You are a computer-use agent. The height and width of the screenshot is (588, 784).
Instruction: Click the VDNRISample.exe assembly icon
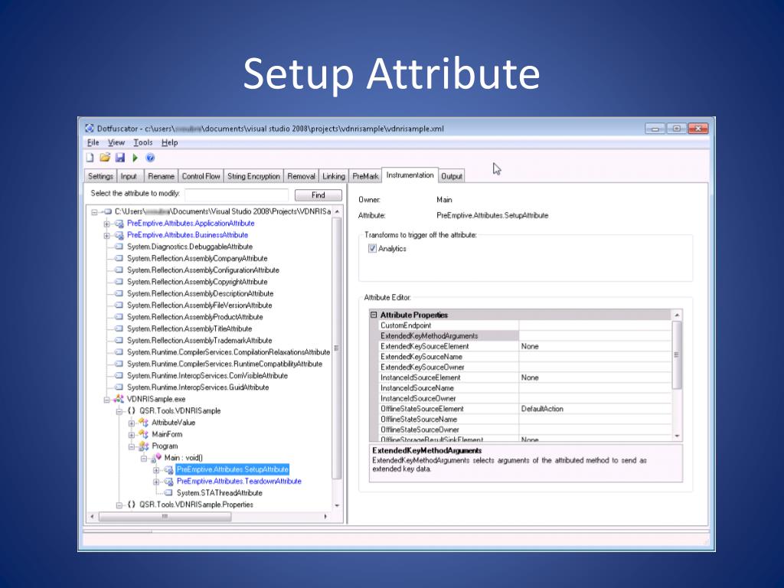click(119, 399)
